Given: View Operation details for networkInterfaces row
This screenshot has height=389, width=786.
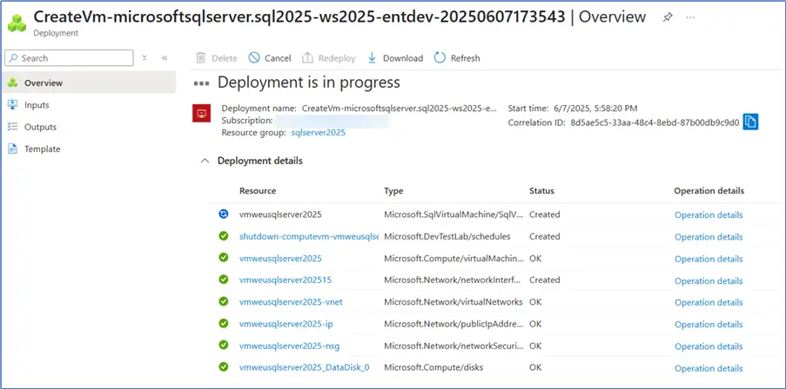Looking at the screenshot, I should click(709, 281).
